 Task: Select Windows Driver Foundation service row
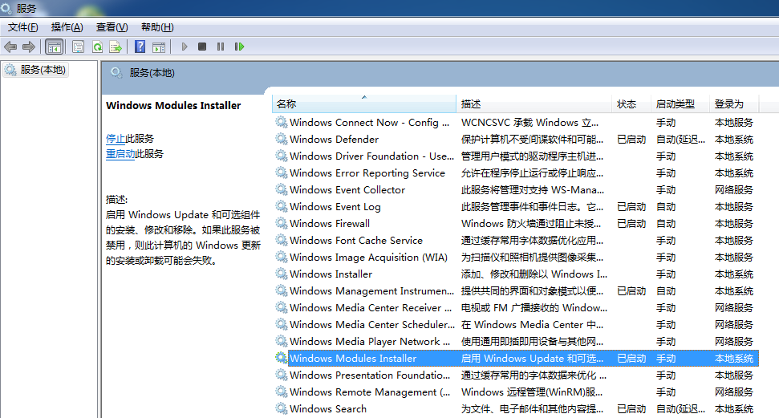tap(371, 156)
